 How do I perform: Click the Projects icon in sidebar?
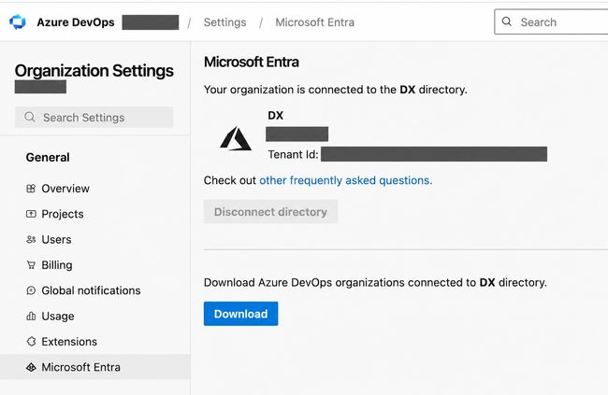(31, 214)
